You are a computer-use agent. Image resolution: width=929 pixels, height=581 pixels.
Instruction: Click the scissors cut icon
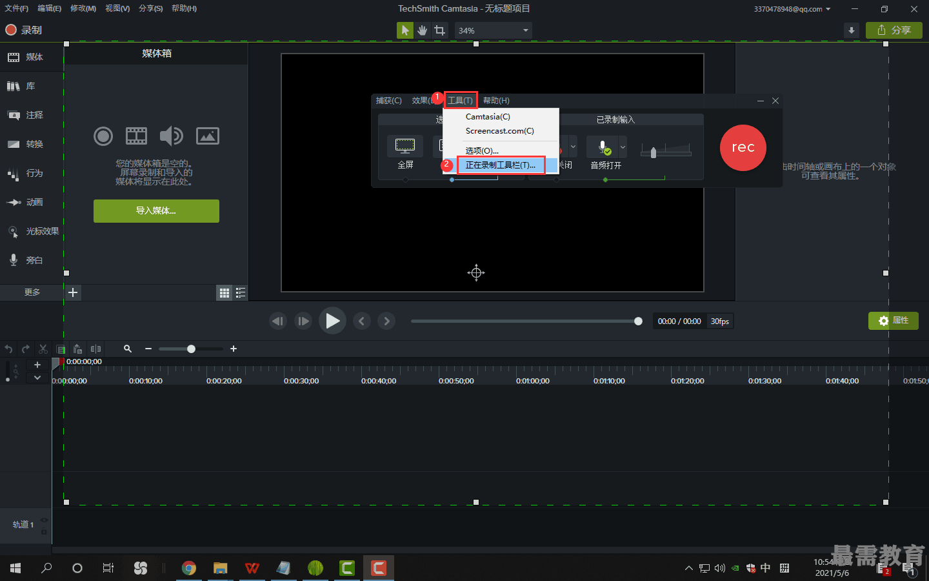pos(43,349)
